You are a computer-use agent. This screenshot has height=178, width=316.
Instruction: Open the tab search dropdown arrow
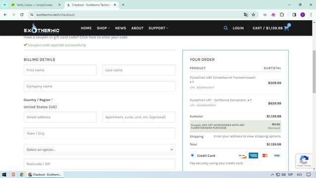(x=4, y=5)
